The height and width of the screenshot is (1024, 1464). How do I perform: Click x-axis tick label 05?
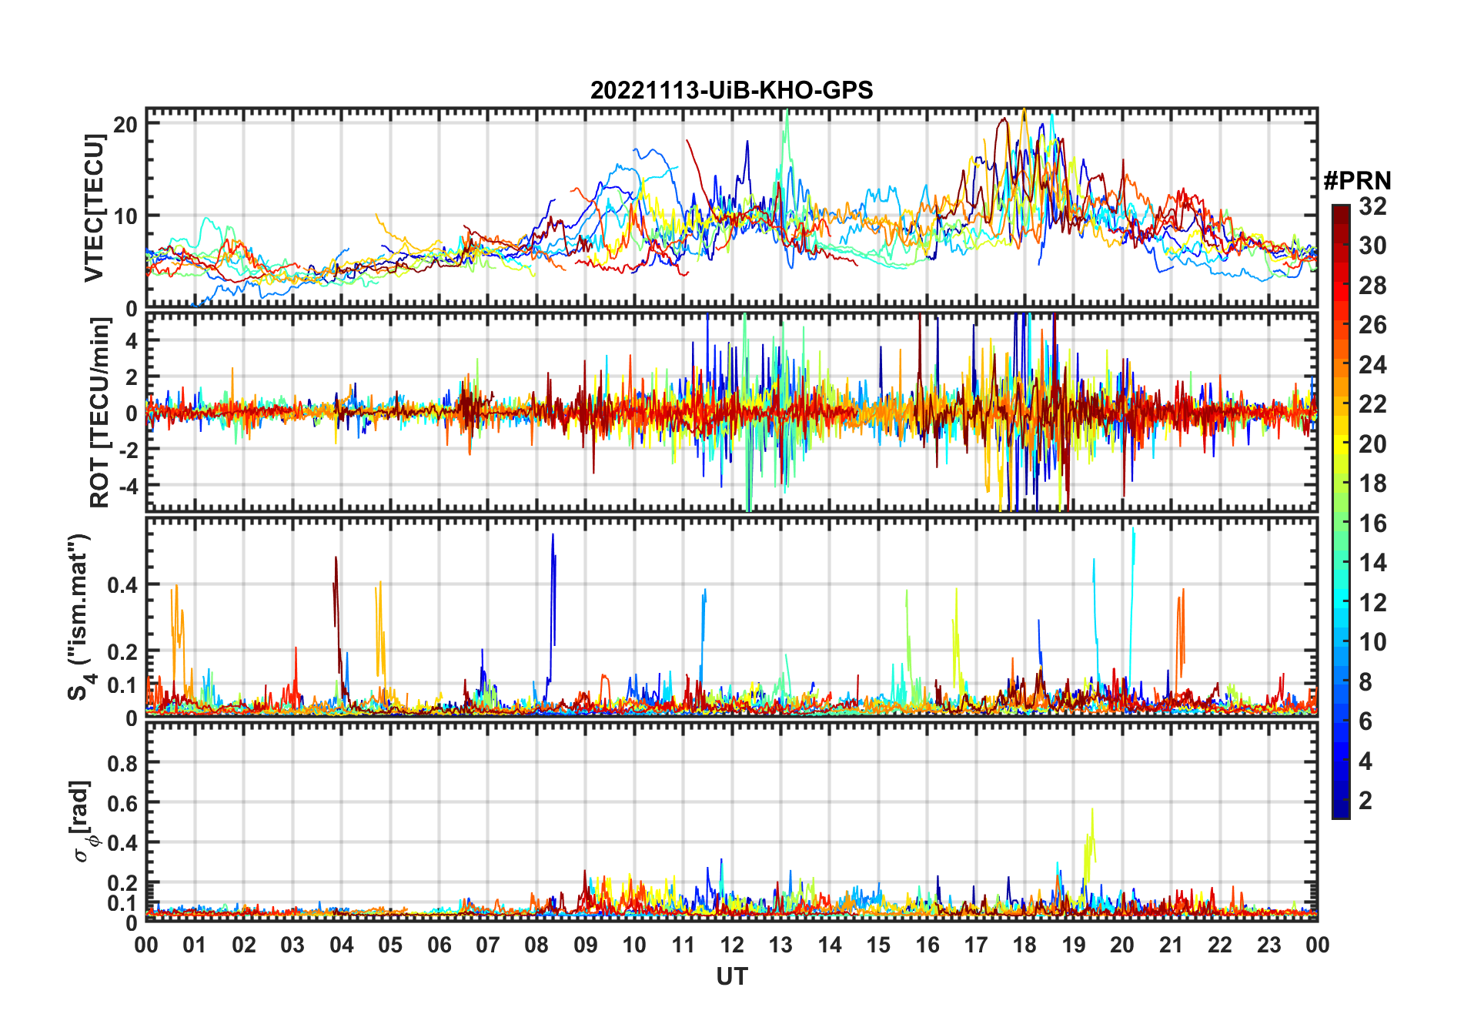tap(390, 945)
